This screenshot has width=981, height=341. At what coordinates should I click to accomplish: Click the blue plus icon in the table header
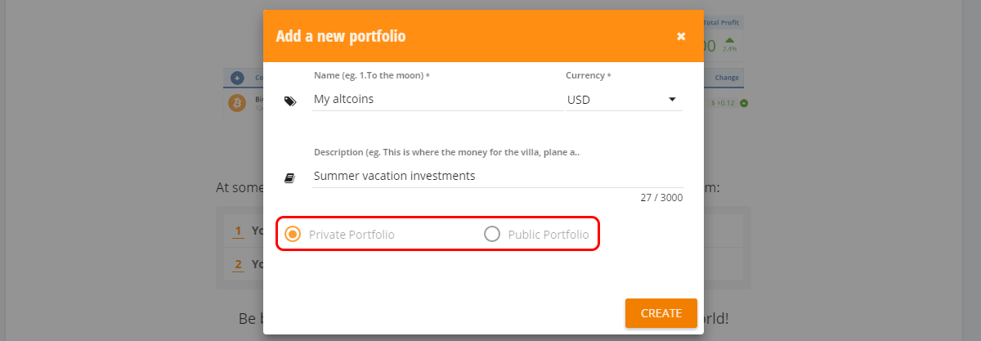pos(237,78)
